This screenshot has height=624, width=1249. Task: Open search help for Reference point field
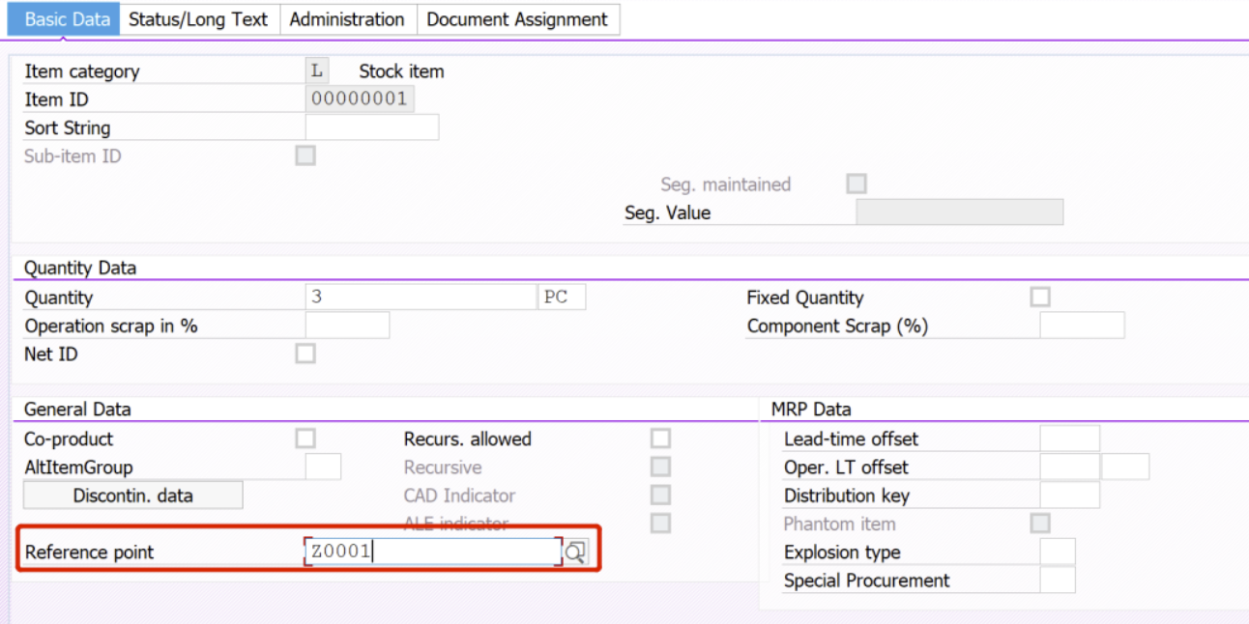pos(575,550)
